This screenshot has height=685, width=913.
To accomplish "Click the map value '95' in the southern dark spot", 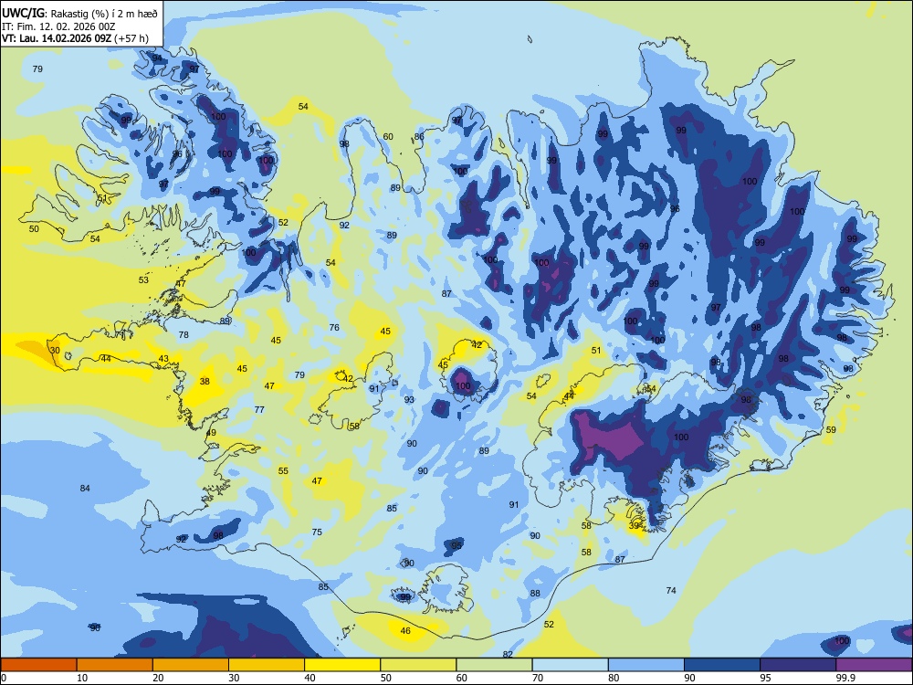I will point(456,546).
